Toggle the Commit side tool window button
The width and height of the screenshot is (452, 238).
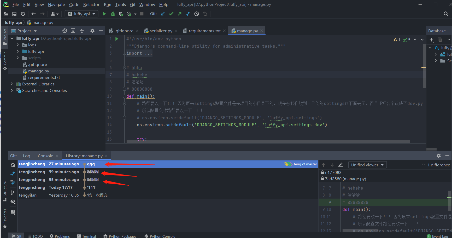coord(5,61)
